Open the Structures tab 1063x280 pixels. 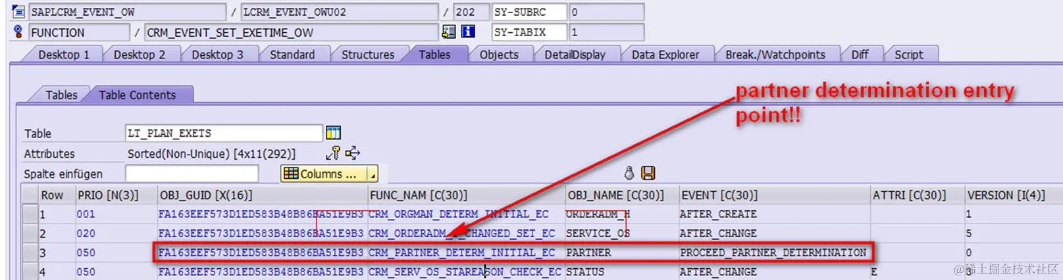tap(367, 55)
